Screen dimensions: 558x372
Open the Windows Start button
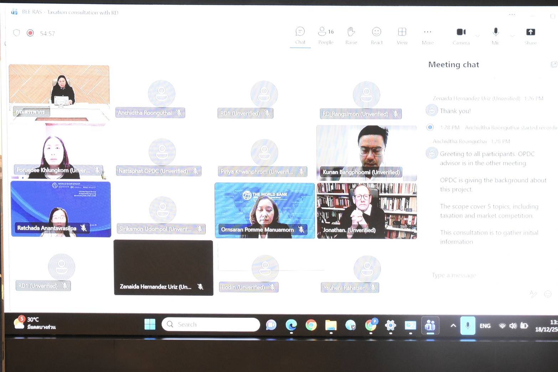(150, 324)
